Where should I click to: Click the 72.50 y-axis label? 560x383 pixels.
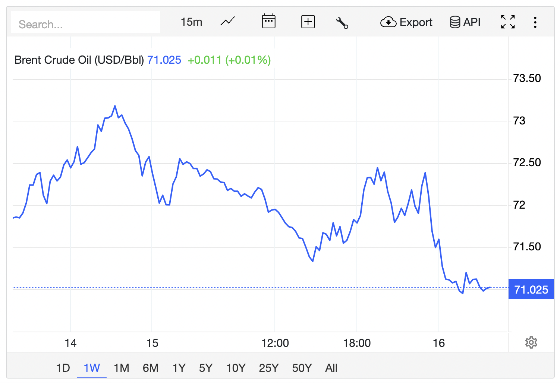pos(527,162)
